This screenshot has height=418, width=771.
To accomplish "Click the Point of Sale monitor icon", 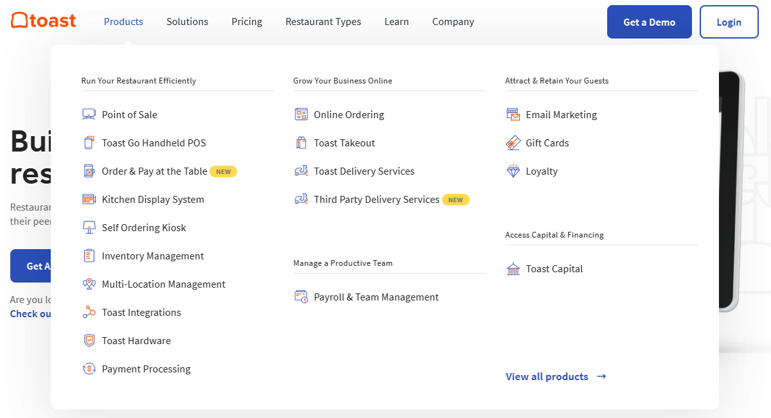I will click(x=89, y=115).
